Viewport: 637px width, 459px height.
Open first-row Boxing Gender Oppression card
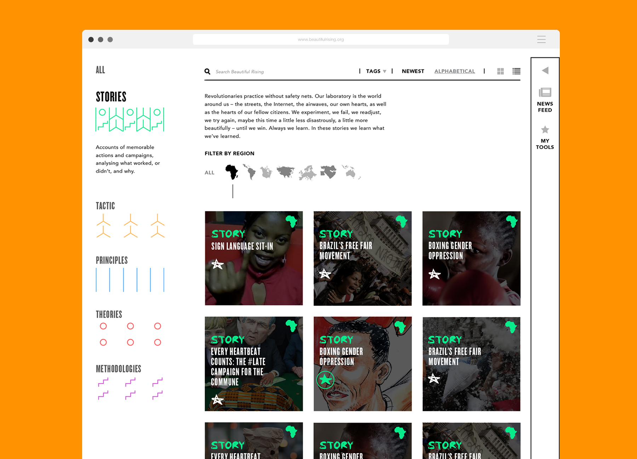pyautogui.click(x=471, y=258)
